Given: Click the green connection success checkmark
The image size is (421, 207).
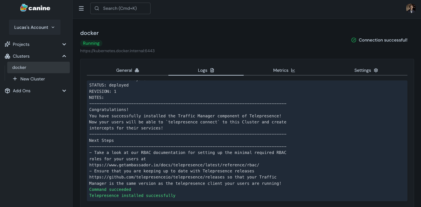Looking at the screenshot, I should [354, 40].
